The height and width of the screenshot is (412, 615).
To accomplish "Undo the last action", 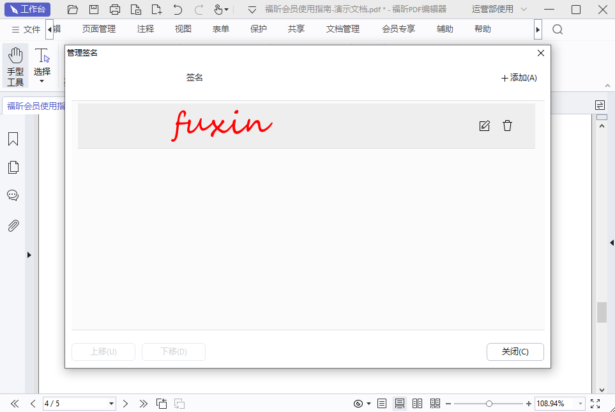I will pyautogui.click(x=178, y=10).
